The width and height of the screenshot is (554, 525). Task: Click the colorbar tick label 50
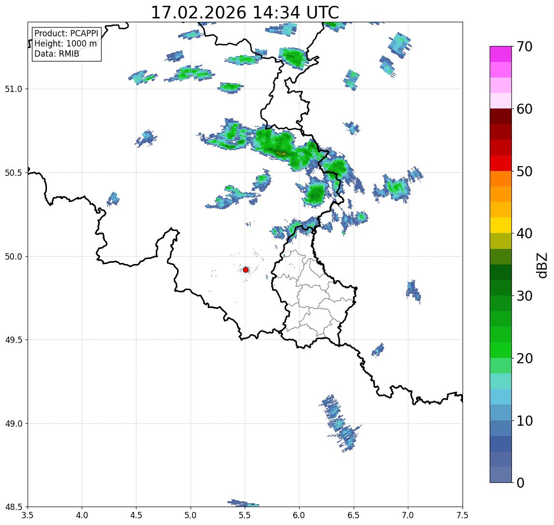tap(524, 171)
